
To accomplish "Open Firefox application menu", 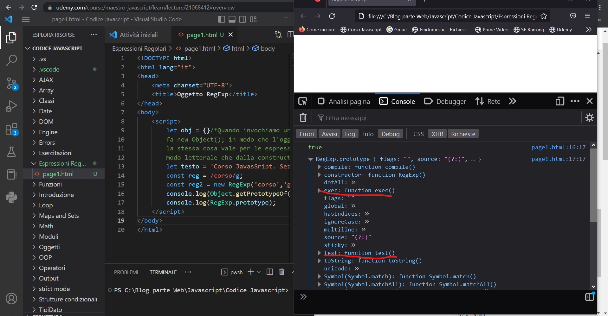I will tap(587, 16).
